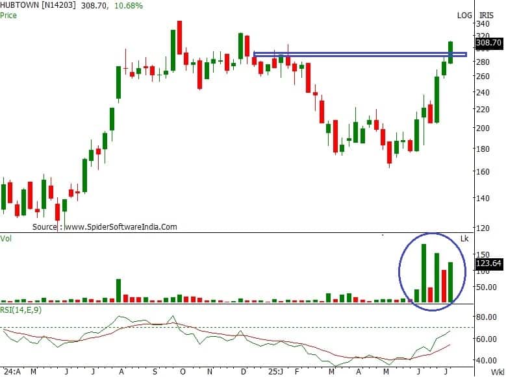Switch timeframe via the Wkl label

498,372
